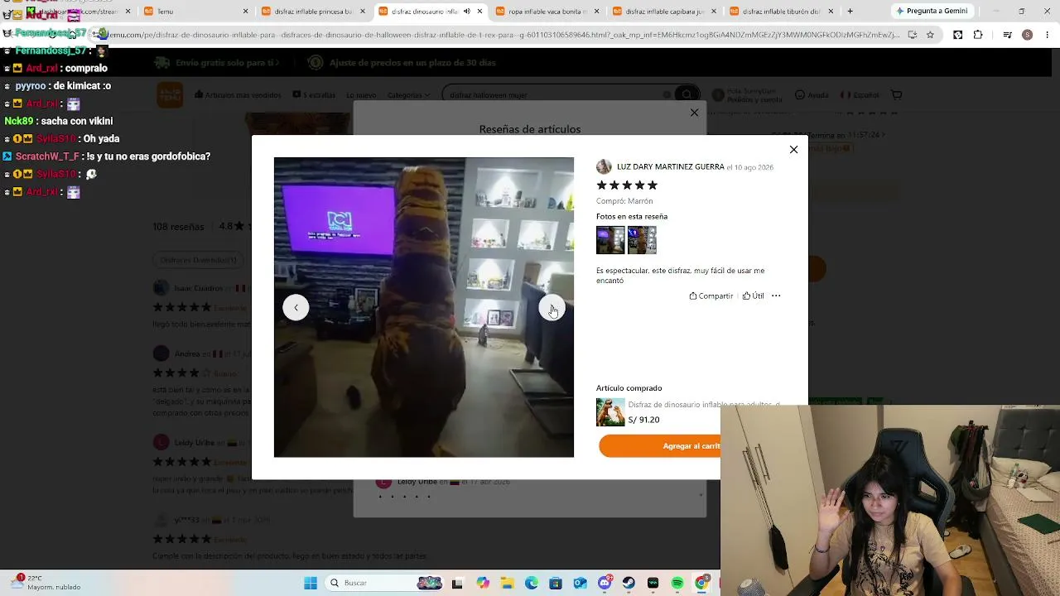1060x596 pixels.
Task: Select the second review photo thumbnail
Action: 642,240
